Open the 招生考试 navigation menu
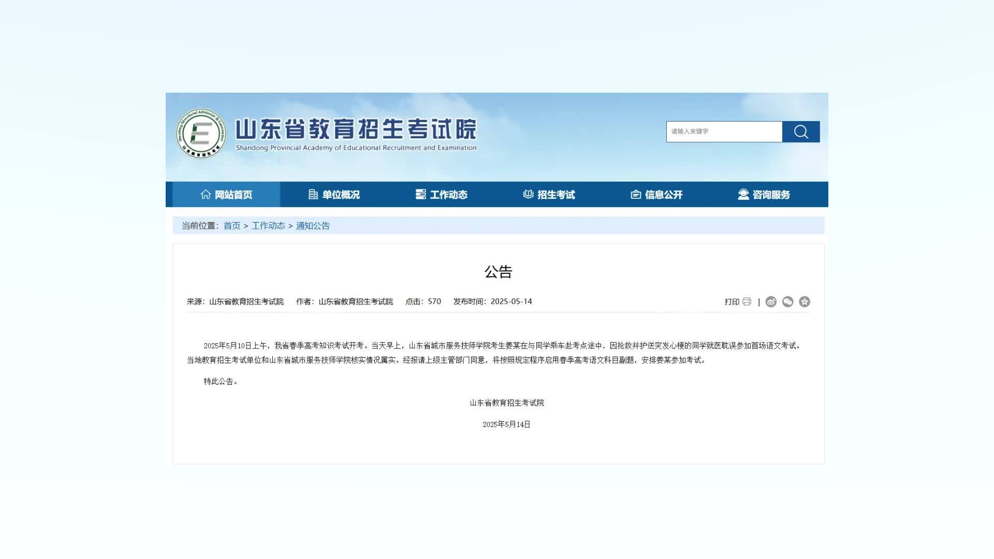 pos(557,195)
